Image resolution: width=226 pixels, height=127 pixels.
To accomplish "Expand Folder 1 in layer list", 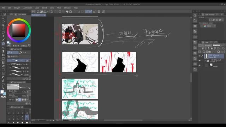I will click(x=205, y=61).
